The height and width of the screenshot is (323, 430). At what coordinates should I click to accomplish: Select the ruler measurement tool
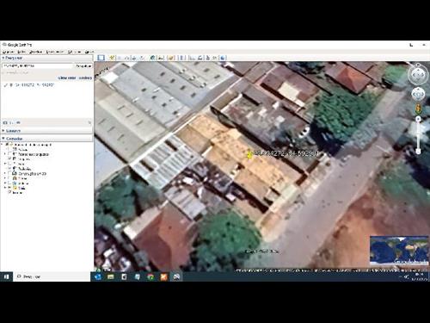point(181,58)
